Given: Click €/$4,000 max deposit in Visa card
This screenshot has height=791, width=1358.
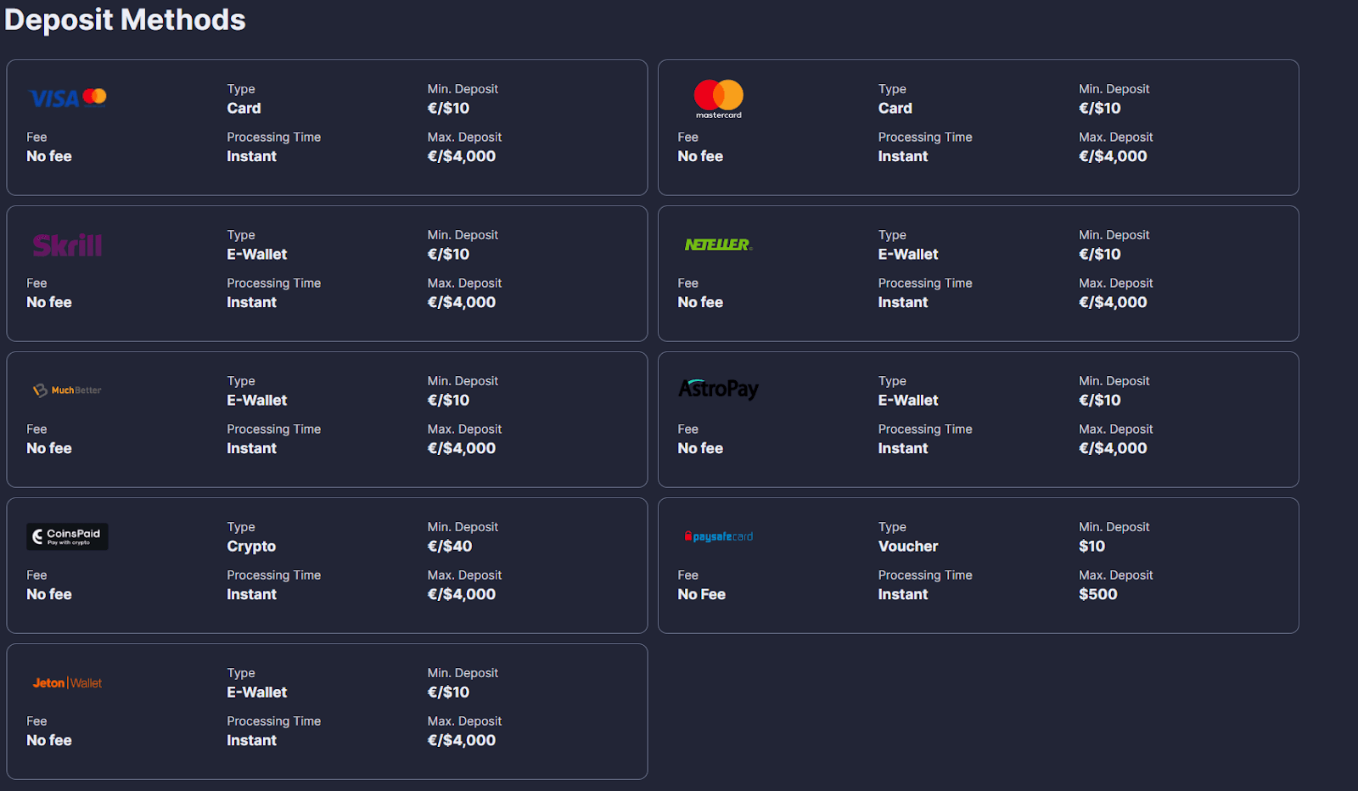Looking at the screenshot, I should [462, 156].
